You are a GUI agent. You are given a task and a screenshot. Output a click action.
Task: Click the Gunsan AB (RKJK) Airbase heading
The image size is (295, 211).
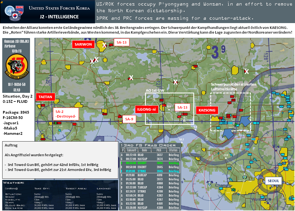(17, 44)
